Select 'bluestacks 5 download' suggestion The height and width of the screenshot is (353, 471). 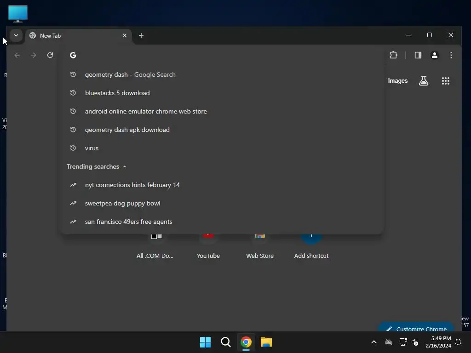coord(222,93)
